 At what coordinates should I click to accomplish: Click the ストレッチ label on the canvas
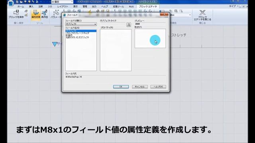[179, 35]
